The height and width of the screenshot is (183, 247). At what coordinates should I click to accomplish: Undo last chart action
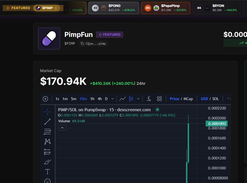tap(229, 99)
